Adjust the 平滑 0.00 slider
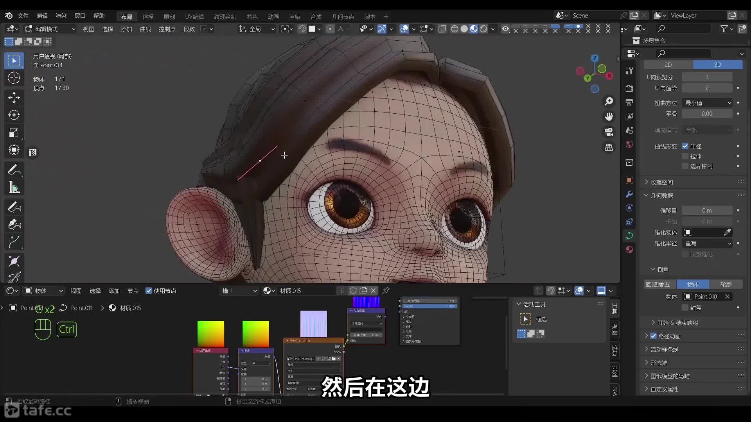The height and width of the screenshot is (422, 751). (707, 114)
